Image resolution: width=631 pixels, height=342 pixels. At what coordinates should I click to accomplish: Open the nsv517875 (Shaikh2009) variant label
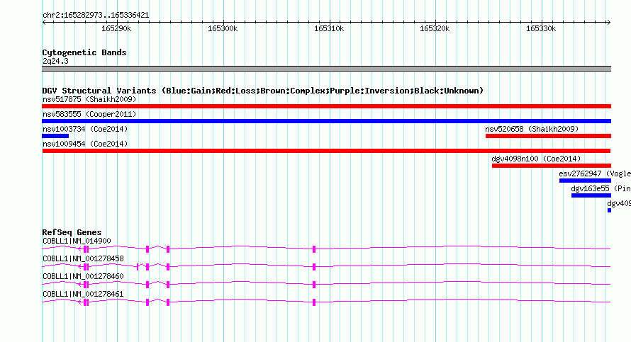click(89, 99)
